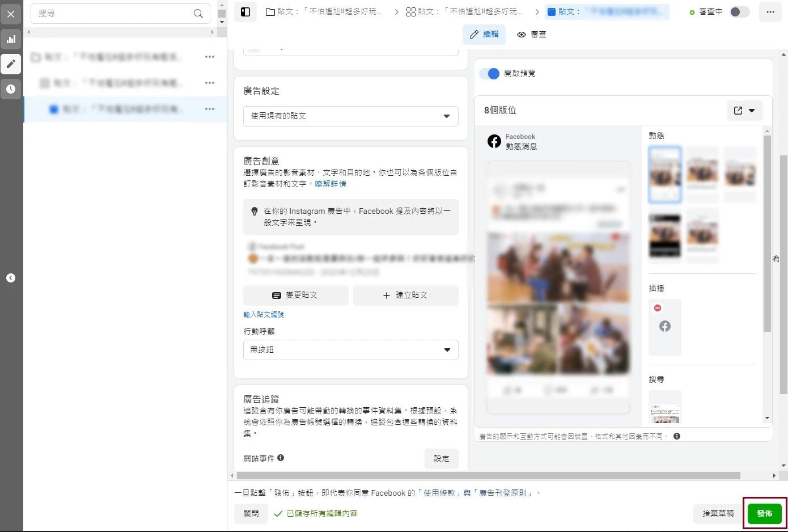This screenshot has height=532, width=788.
Task: Click the info icon next to 網站事件
Action: [281, 458]
